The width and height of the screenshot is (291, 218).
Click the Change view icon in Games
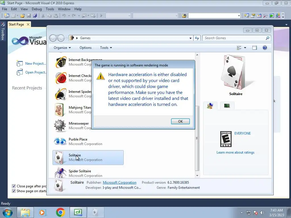[239, 48]
